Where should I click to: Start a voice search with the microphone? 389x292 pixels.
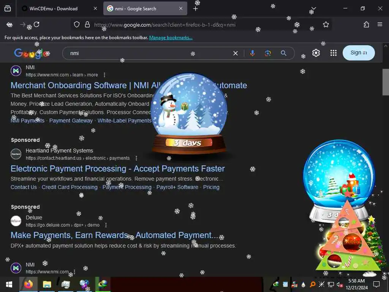coord(252,53)
